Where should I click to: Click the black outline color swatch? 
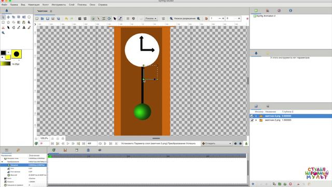pyautogui.click(x=3, y=53)
